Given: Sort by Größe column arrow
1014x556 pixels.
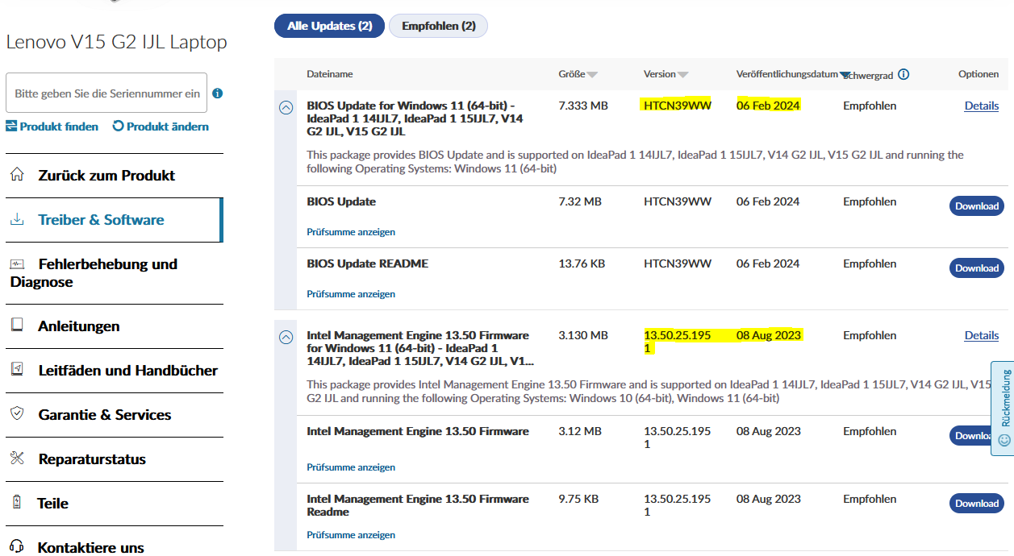Looking at the screenshot, I should click(x=593, y=75).
